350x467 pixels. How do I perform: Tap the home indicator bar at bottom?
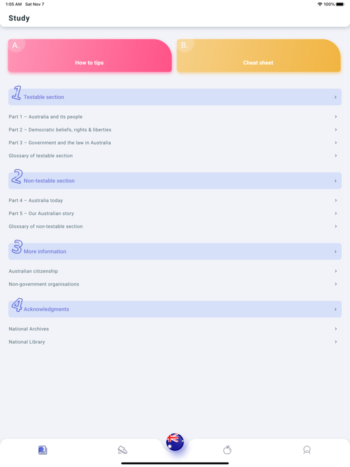coord(174,462)
